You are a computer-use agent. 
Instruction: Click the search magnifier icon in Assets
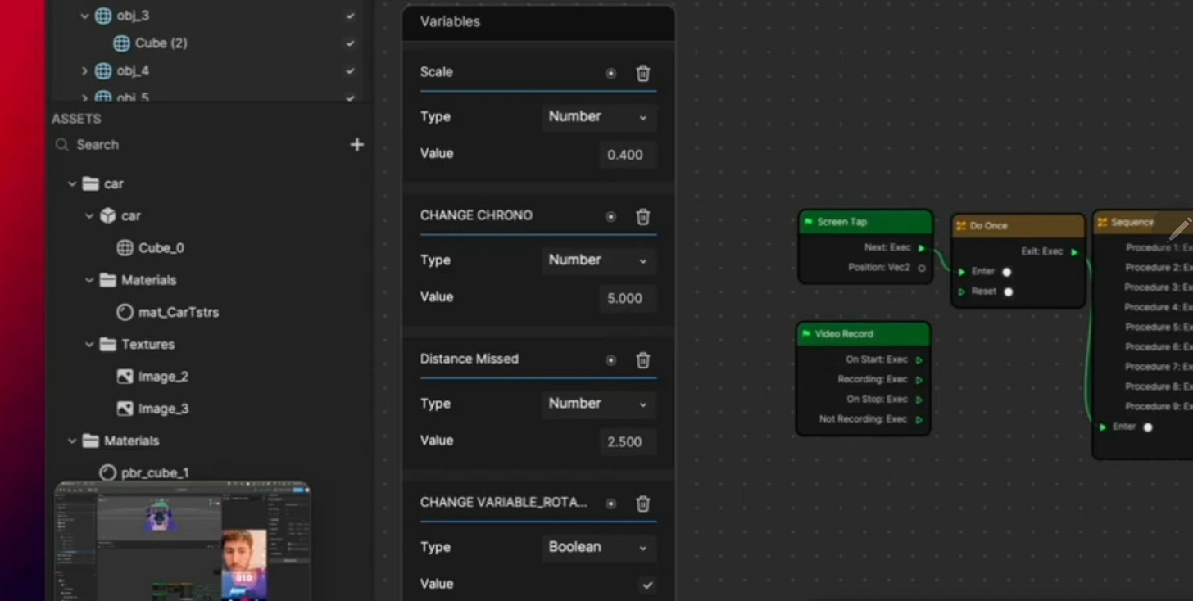62,145
